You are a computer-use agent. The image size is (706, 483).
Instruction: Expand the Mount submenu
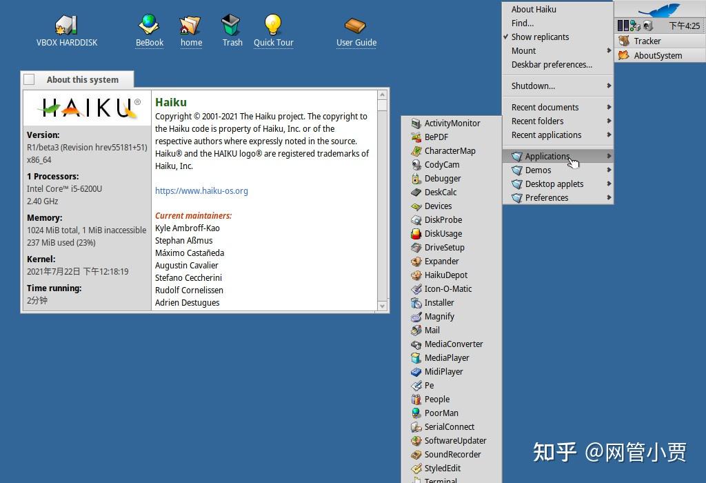click(x=558, y=51)
